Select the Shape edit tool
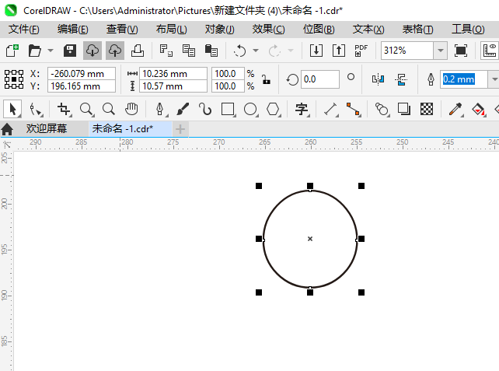 (x=35, y=109)
